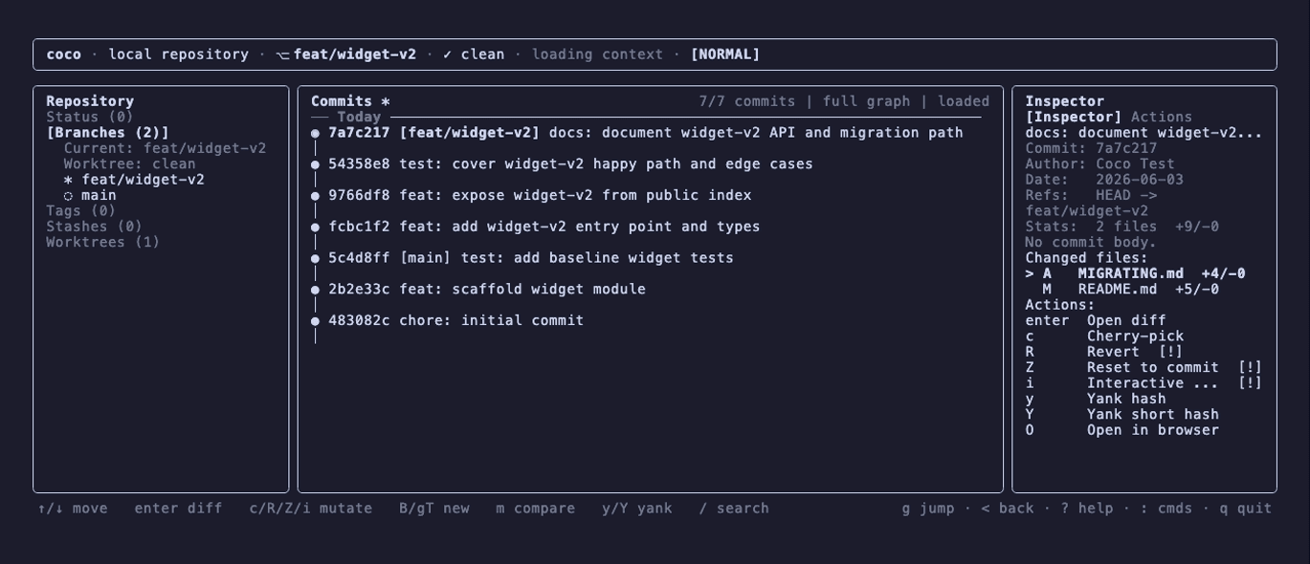1310x564 pixels.
Task: Click the Date: 2026-06-03 line
Action: (1104, 180)
